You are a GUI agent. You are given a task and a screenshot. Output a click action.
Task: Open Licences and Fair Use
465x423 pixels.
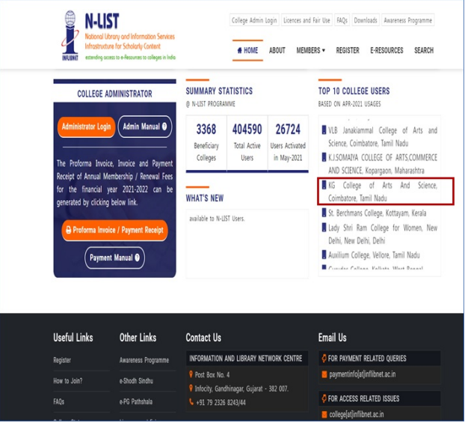tap(307, 20)
